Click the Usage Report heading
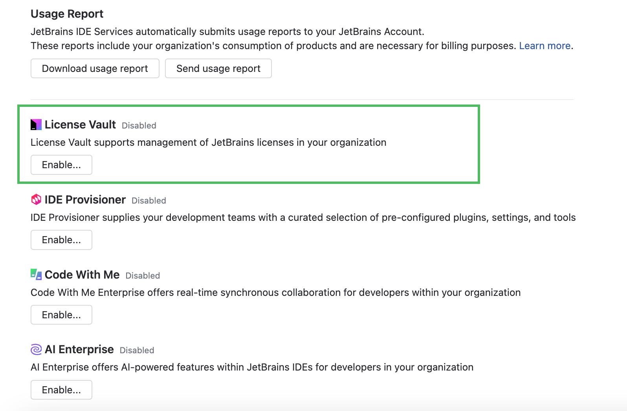Image resolution: width=627 pixels, height=411 pixels. pos(67,14)
